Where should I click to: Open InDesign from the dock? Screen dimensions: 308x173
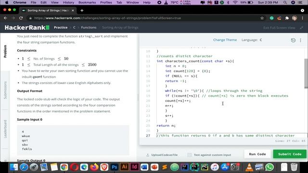pos(135,167)
